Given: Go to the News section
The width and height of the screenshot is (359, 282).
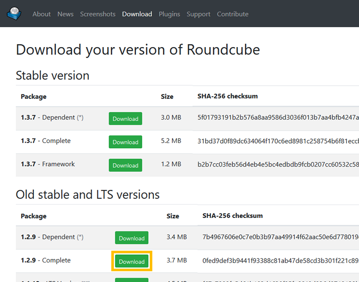Looking at the screenshot, I should click(65, 14).
